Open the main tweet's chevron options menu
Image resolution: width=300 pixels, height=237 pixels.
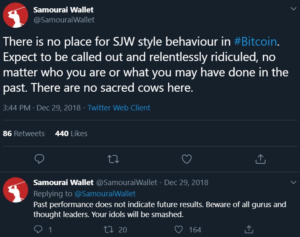[293, 9]
